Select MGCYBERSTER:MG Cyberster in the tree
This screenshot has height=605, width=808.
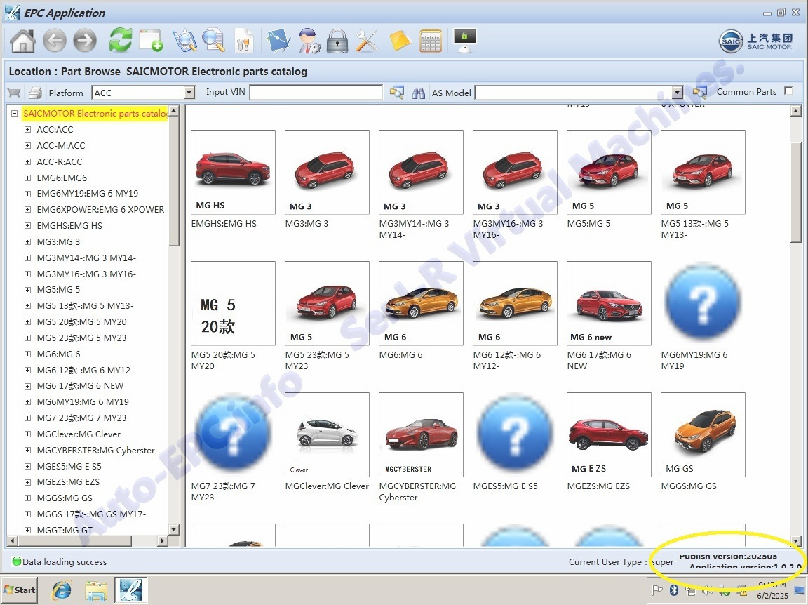coord(95,450)
